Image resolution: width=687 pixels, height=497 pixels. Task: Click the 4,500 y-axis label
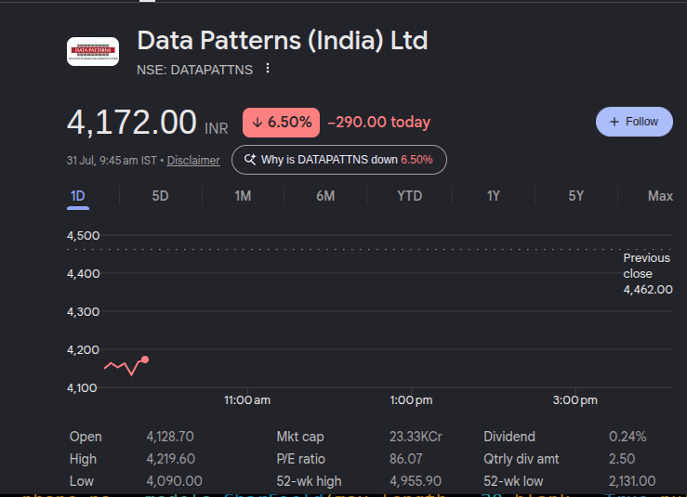pyautogui.click(x=83, y=236)
